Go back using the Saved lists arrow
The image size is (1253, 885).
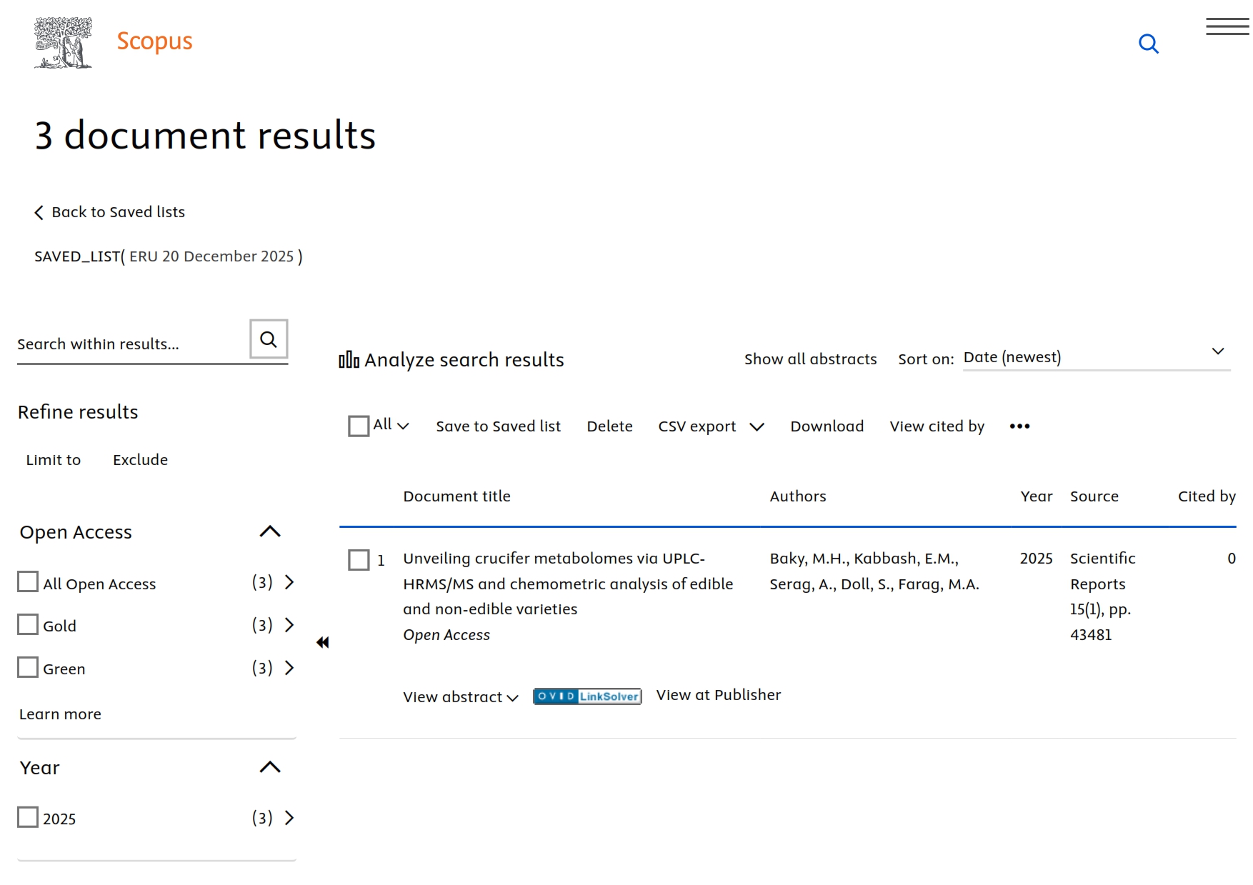[39, 213]
